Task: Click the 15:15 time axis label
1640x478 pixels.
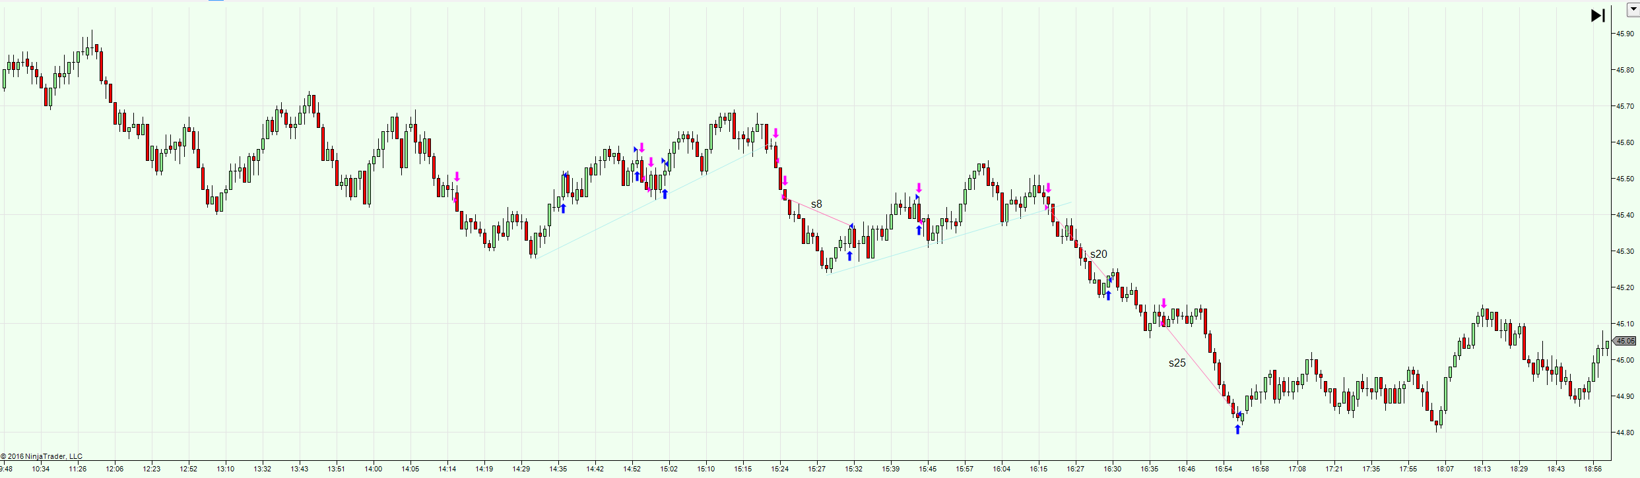Action: pos(743,469)
